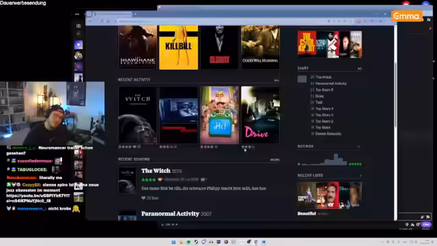This screenshot has width=437, height=246.
Task: Open the Windows Start menu
Action: click(173, 242)
